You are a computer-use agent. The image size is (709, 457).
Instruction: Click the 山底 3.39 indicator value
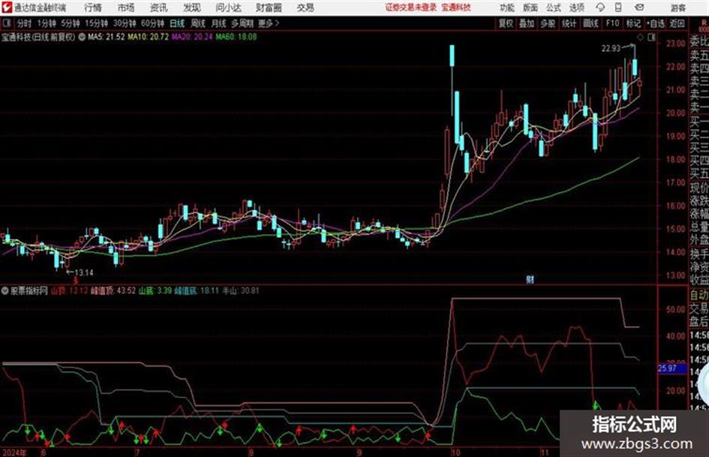point(155,290)
